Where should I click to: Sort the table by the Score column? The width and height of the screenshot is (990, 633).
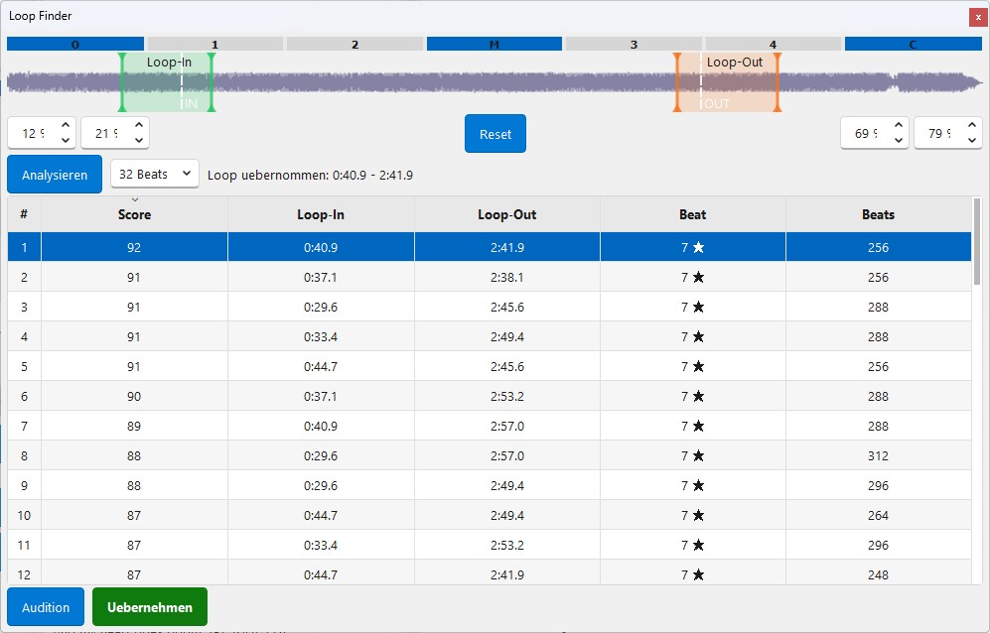134,214
